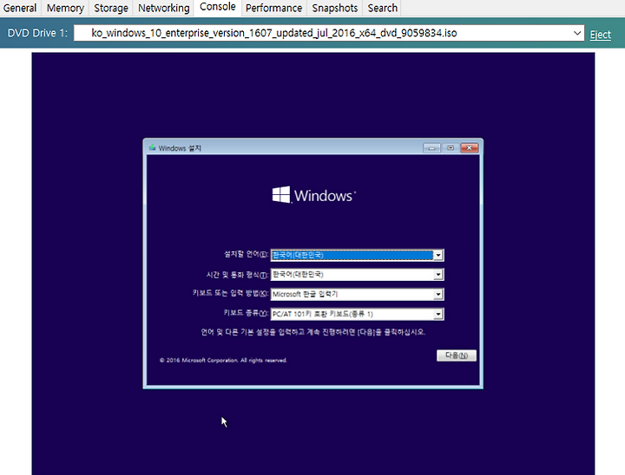Image resolution: width=625 pixels, height=475 pixels.
Task: Open the Performance tab
Action: tap(273, 8)
